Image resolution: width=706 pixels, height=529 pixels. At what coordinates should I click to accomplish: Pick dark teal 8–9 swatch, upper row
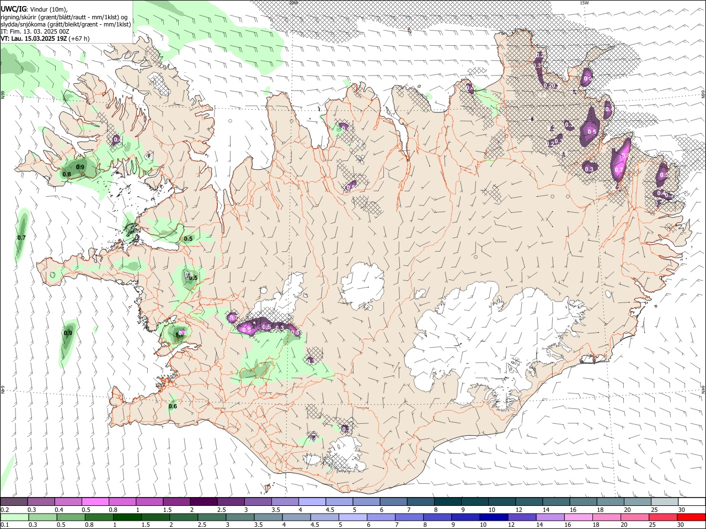(448, 502)
